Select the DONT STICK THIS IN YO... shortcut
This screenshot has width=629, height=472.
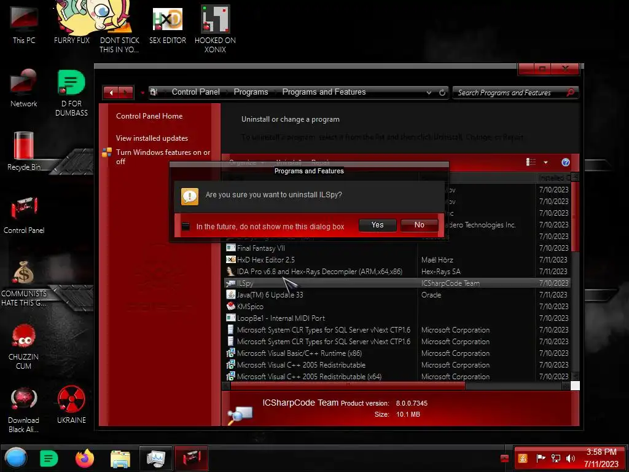[120, 28]
